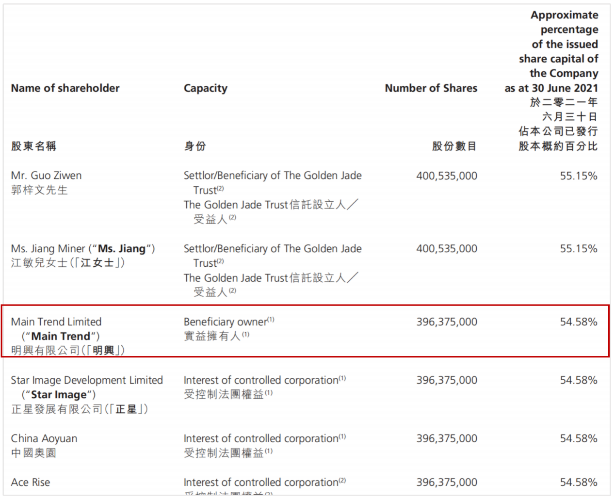Click the name "China Aoyuan"
Screen dimensions: 615x500
[x=44, y=438]
